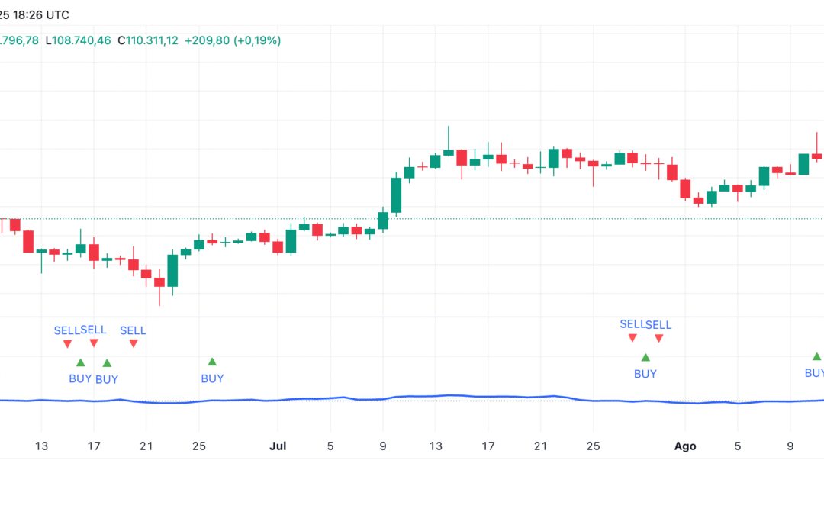Viewport: 824px width, 515px height.
Task: Click the red SELL triangle above June 20
Action: pyautogui.click(x=134, y=344)
